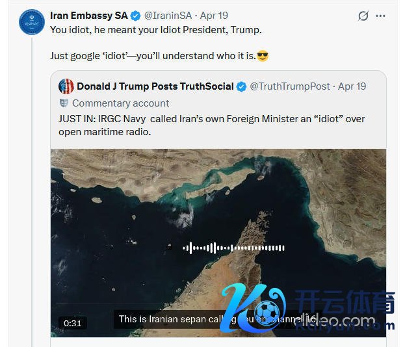This screenshot has height=347, width=405.
Task: Select the Donald J Trump Posts TruthSocial name
Action: point(155,86)
